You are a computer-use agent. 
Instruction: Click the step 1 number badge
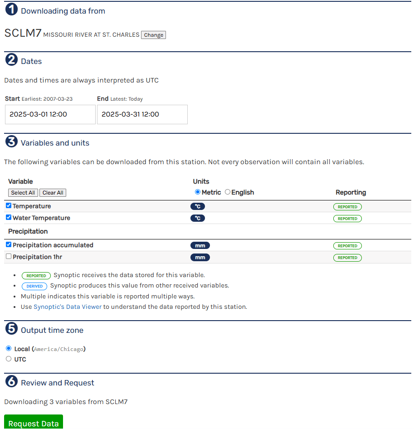11,10
